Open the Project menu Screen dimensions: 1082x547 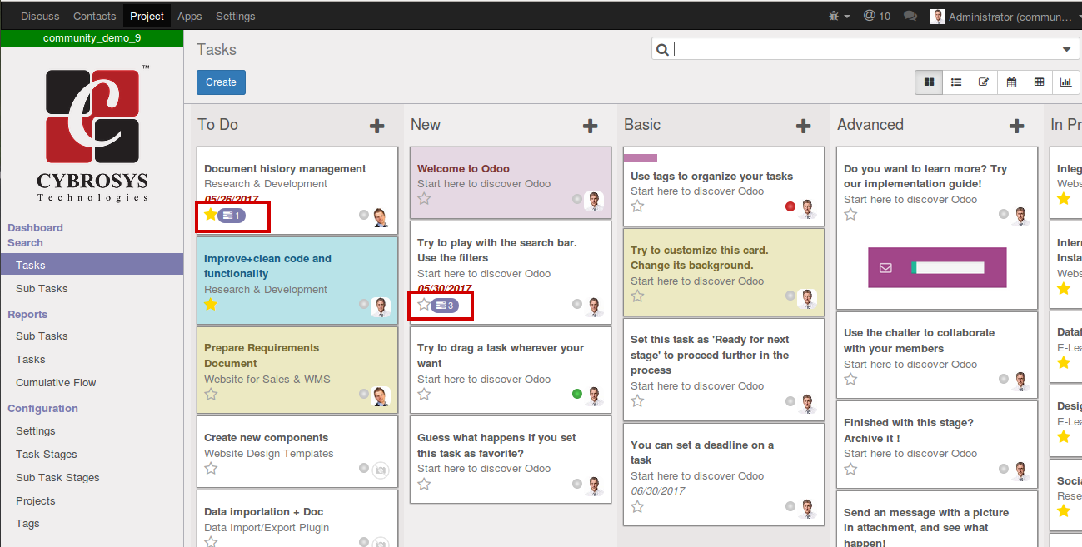pos(147,16)
